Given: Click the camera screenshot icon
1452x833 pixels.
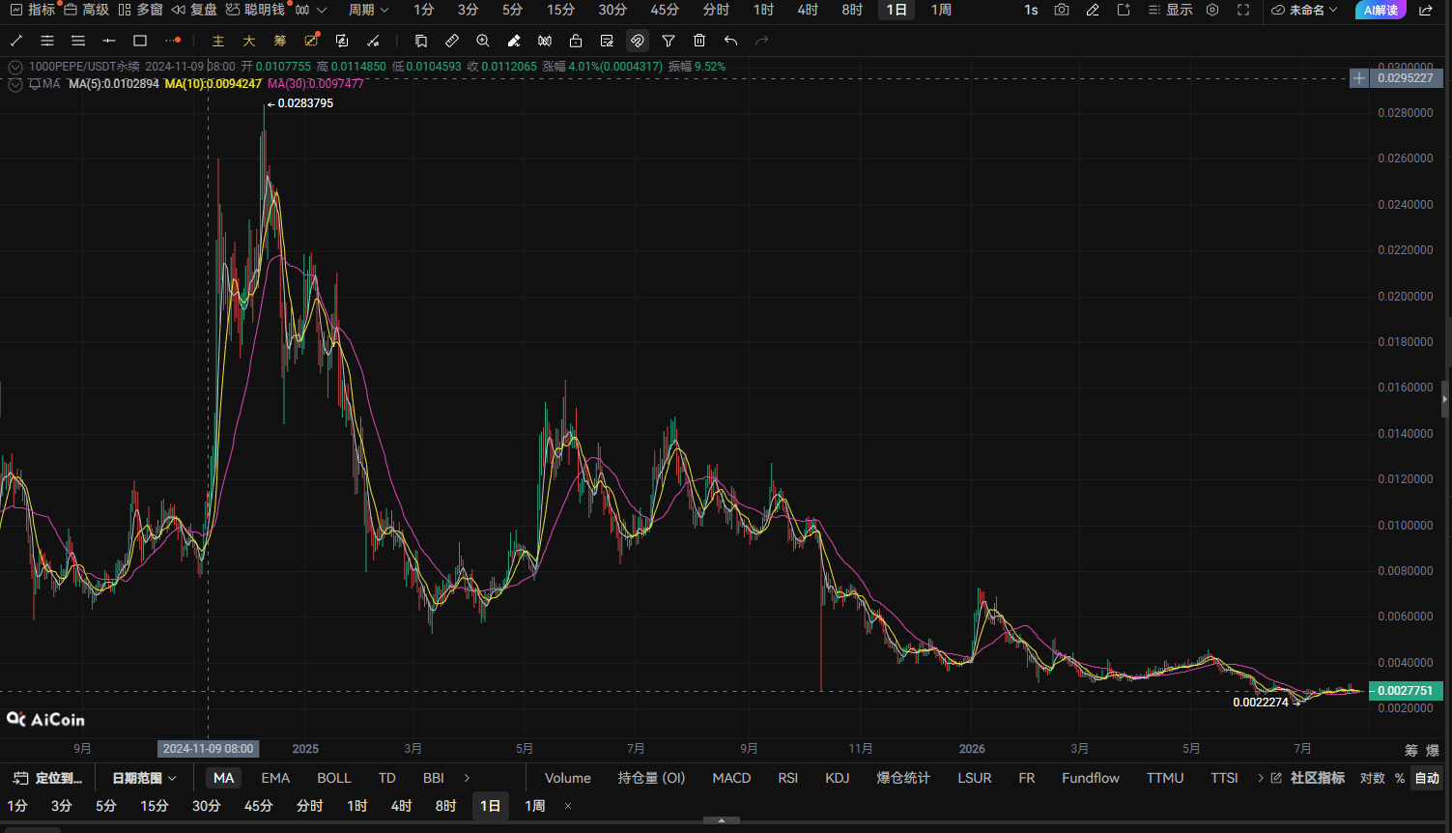Looking at the screenshot, I should click(x=1062, y=10).
